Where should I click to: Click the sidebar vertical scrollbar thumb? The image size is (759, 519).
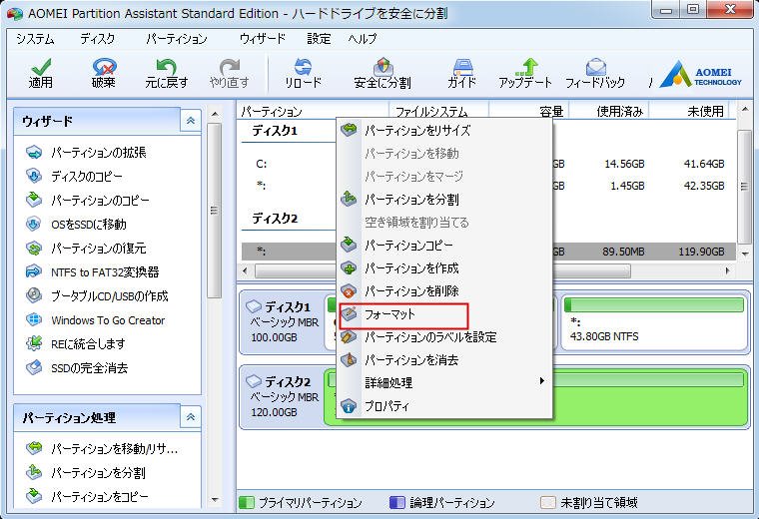[214, 211]
